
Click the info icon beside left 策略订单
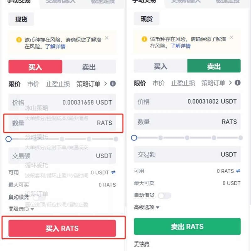coord(113,83)
